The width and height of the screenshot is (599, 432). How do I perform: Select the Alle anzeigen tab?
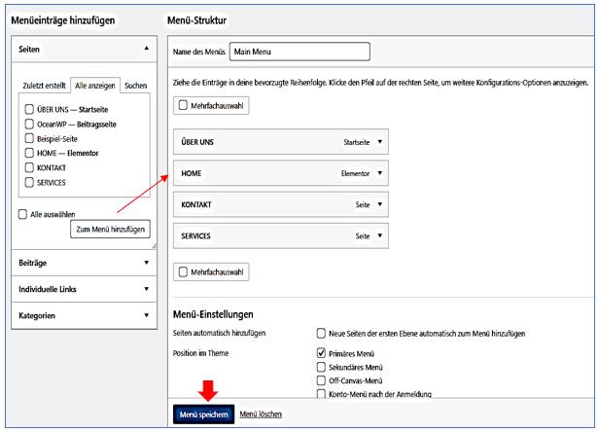tap(96, 86)
